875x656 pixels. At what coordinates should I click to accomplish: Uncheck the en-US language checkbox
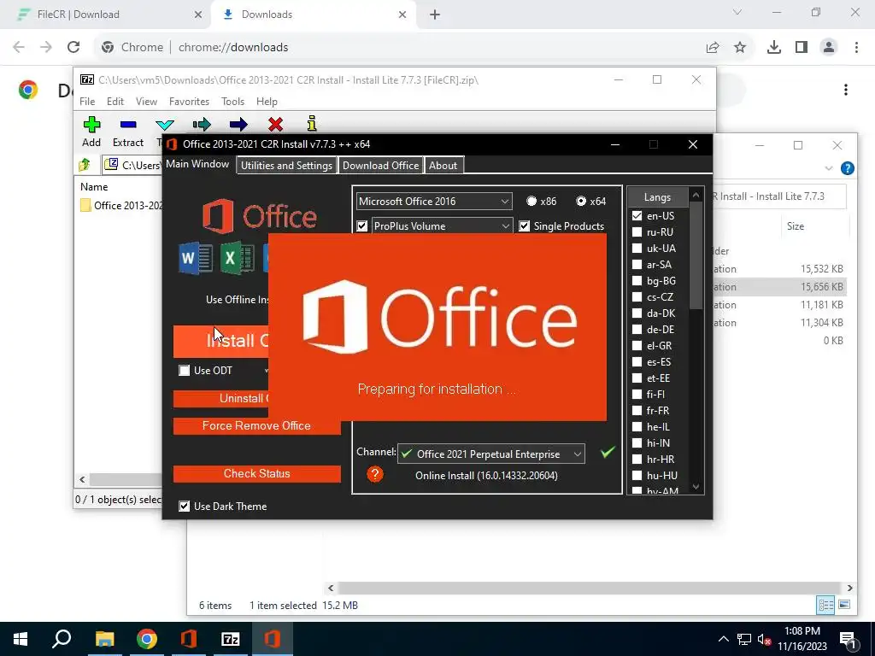[x=637, y=216]
